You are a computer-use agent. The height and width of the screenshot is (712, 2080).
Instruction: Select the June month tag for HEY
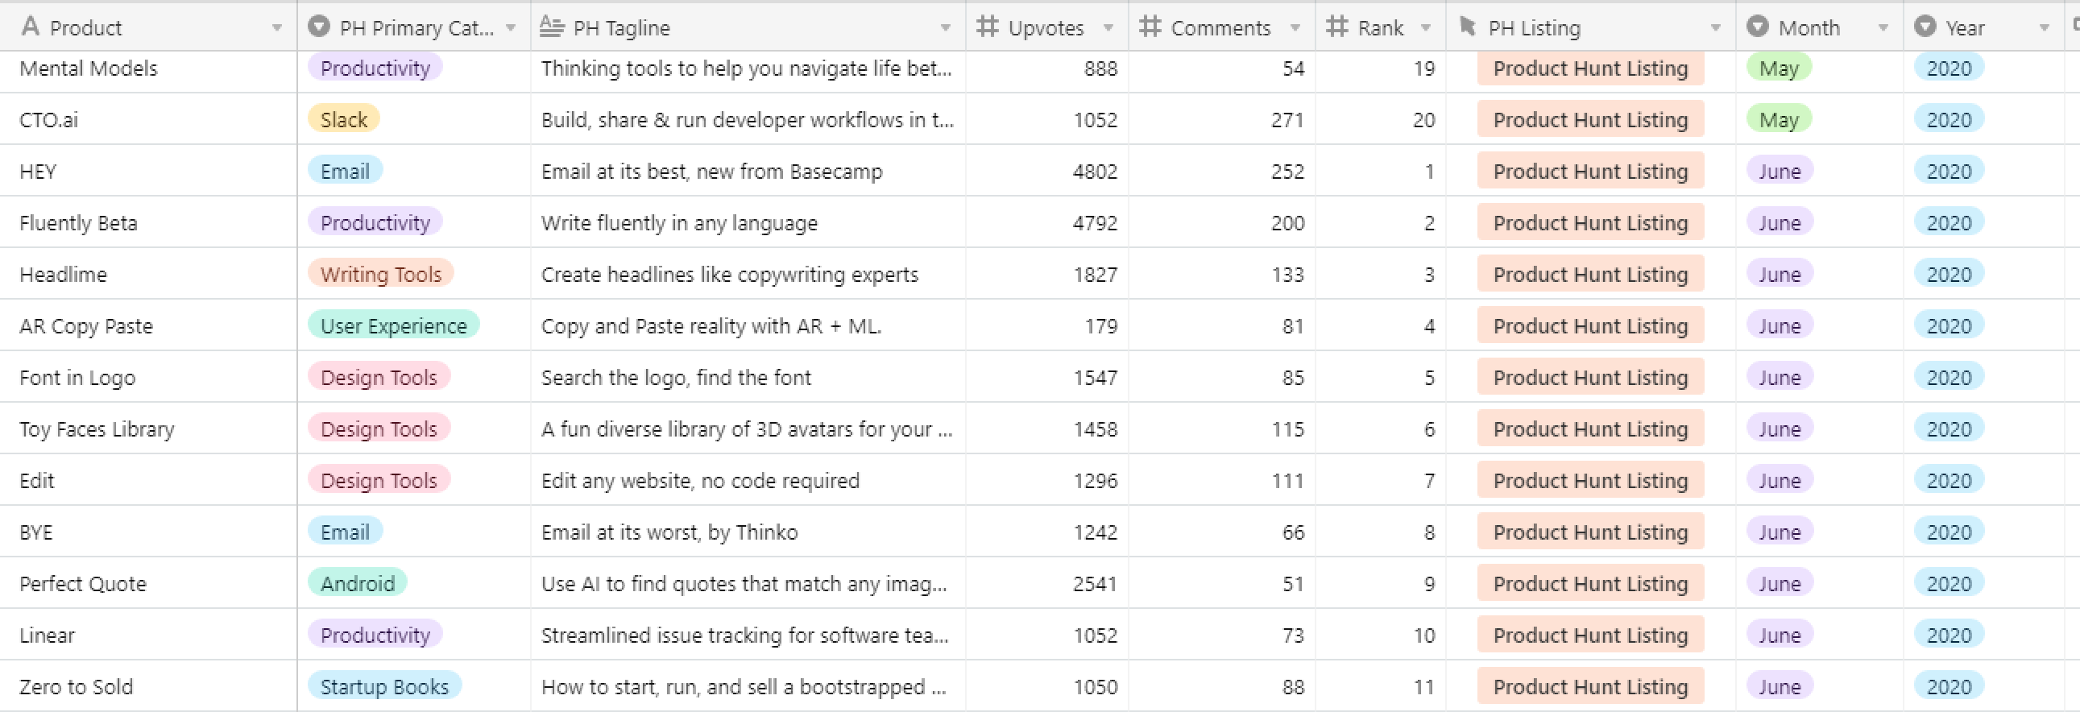coord(1780,171)
